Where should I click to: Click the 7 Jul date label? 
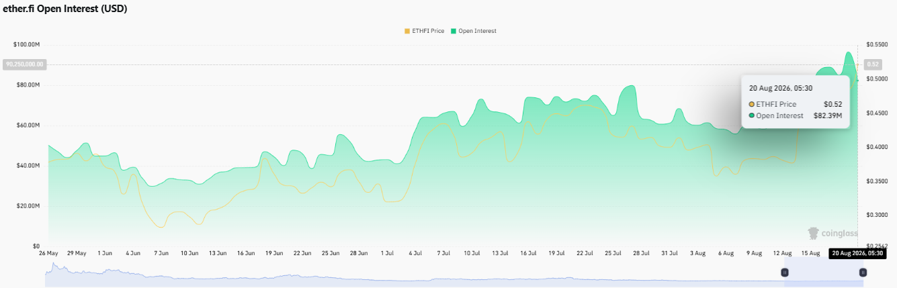click(x=443, y=253)
